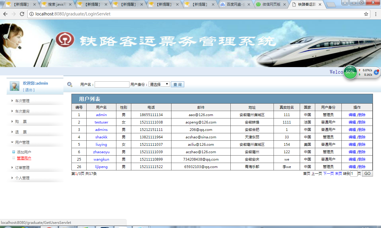Click the 查询 search button
This screenshot has width=381, height=228.
pos(177,84)
